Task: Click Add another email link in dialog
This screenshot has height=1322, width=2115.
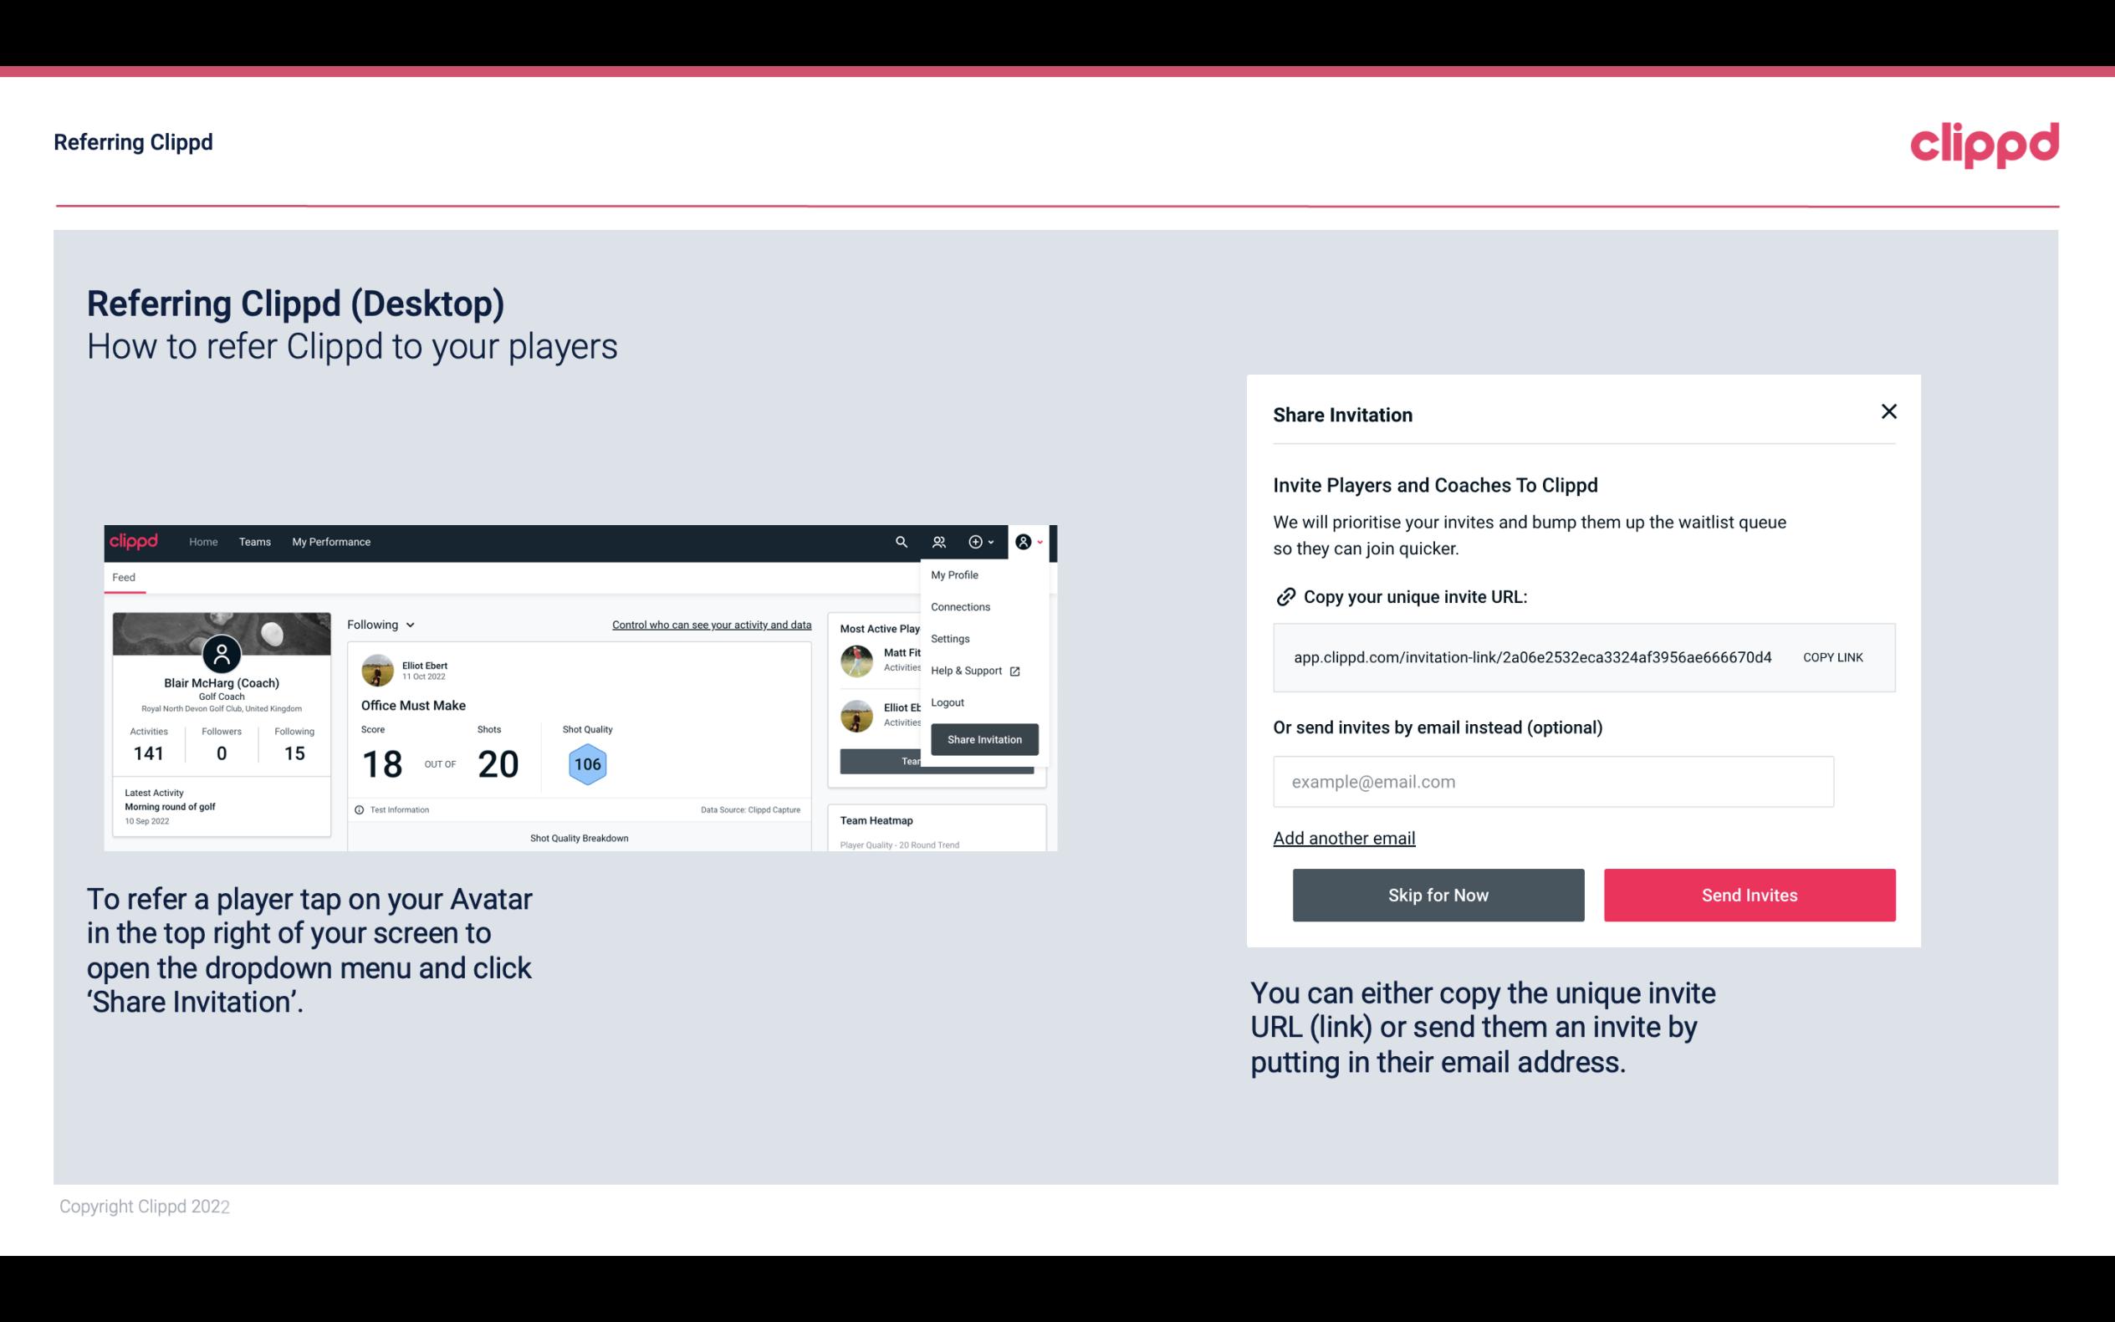Action: tap(1345, 838)
